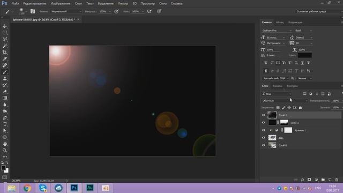The width and height of the screenshot is (343, 193).
Task: Add layer style with fx button
Action: (302, 180)
